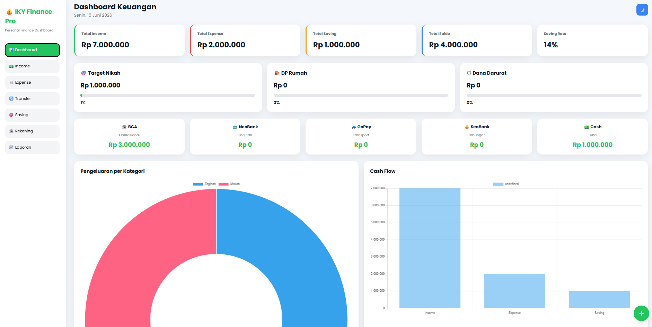The height and width of the screenshot is (327, 652).
Task: Open the Total Saldo card
Action: 477,40
